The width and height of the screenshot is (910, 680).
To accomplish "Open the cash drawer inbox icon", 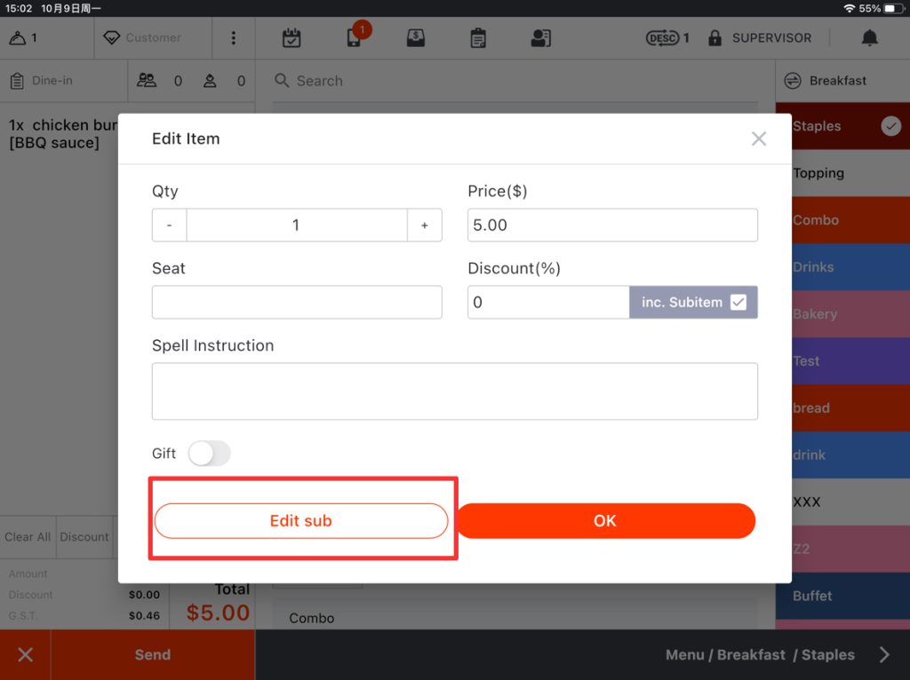I will (x=415, y=38).
